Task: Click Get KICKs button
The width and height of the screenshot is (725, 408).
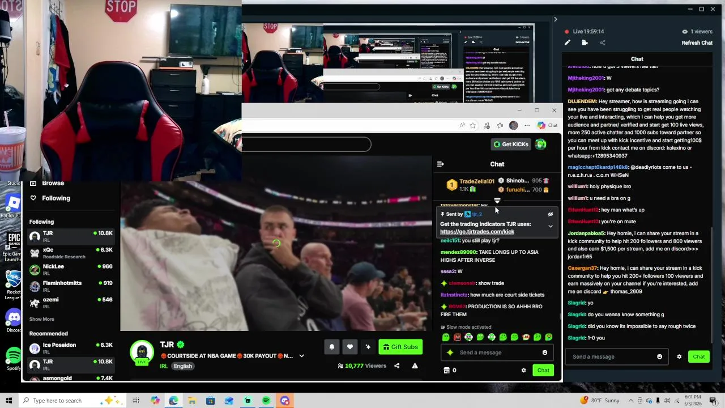Action: (x=511, y=144)
